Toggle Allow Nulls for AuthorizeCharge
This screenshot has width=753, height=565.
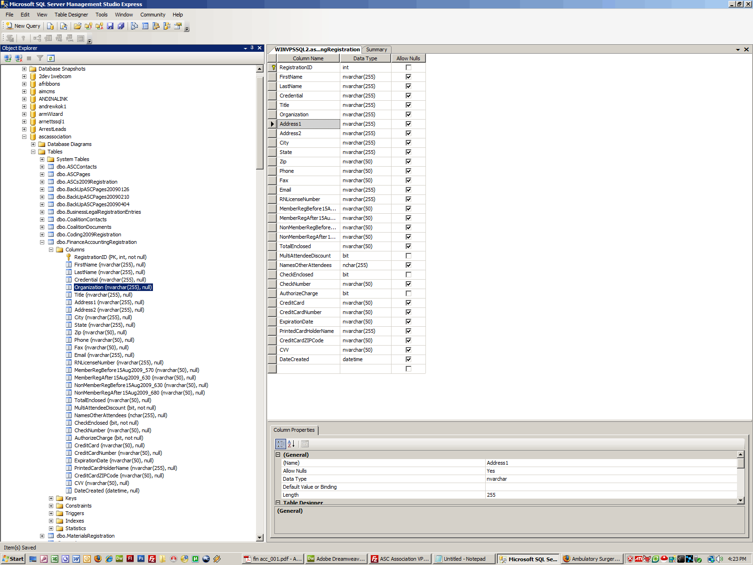pyautogui.click(x=409, y=293)
